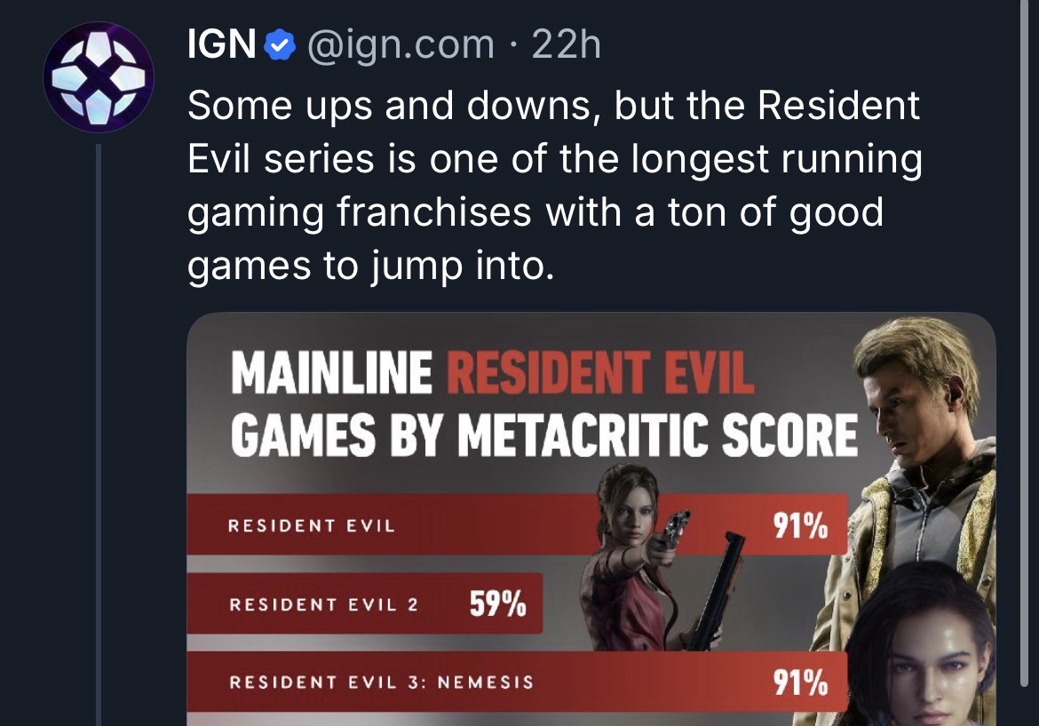Click the "GAMES BY METACRITIC SCORE" heading
The width and height of the screenshot is (1039, 726).
pos(543,435)
